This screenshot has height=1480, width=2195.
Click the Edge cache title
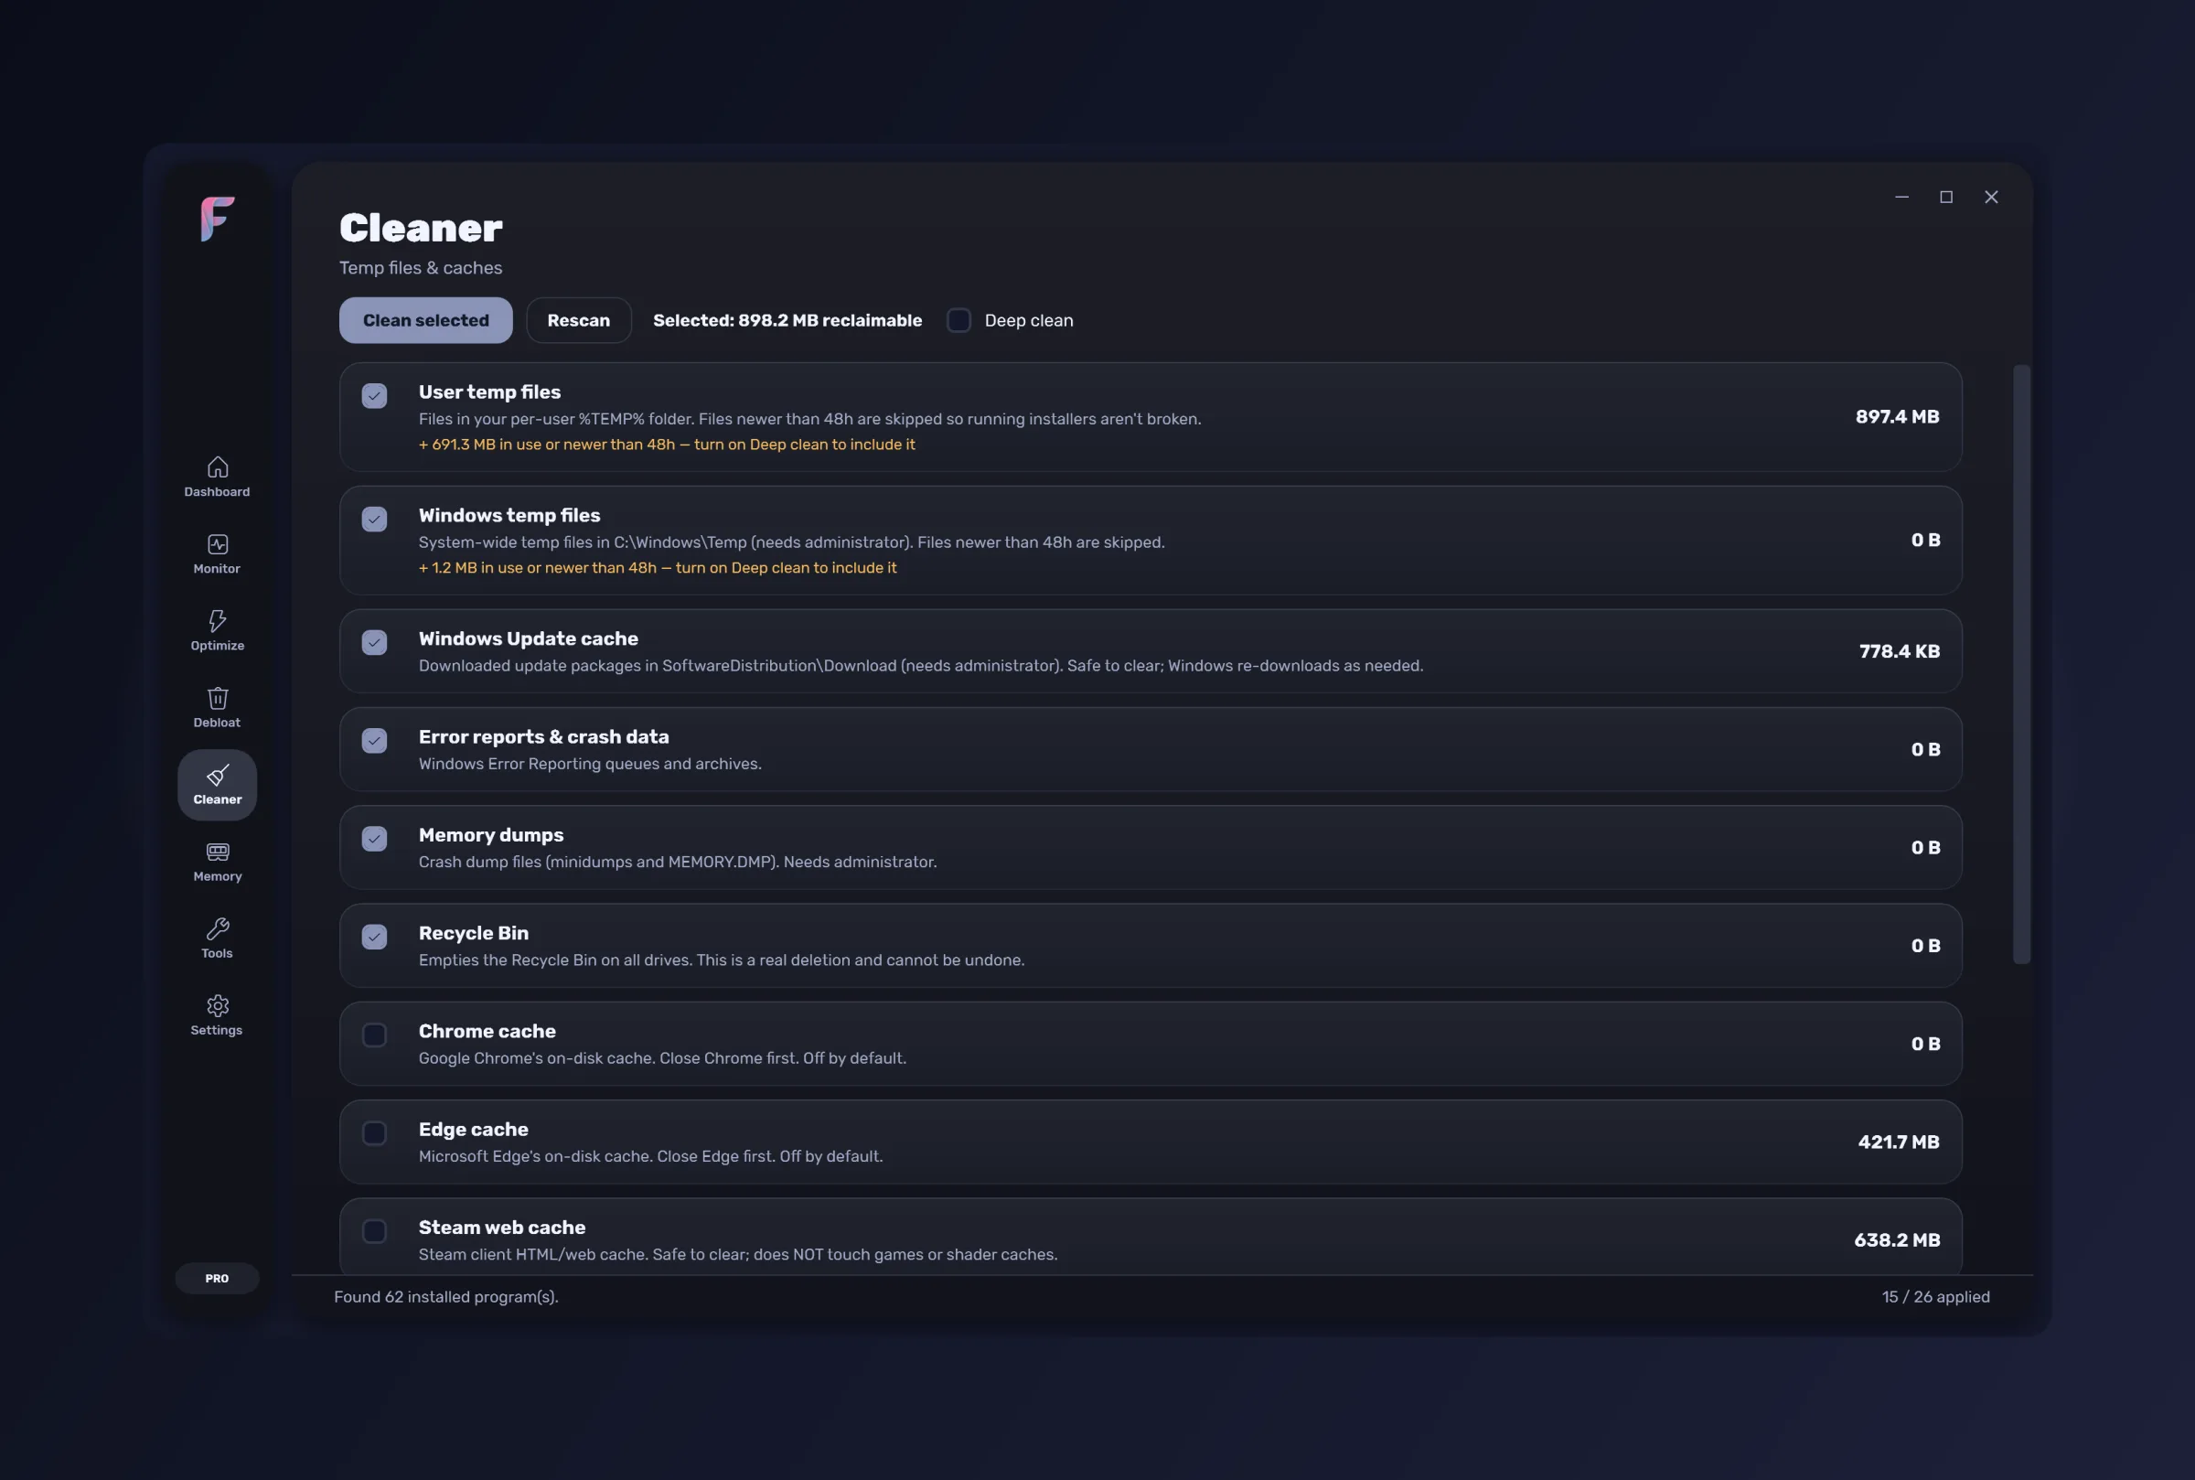tap(474, 1130)
